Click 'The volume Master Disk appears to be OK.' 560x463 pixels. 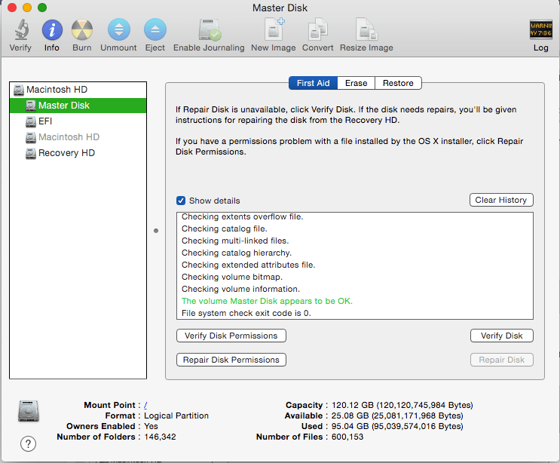pyautogui.click(x=267, y=301)
